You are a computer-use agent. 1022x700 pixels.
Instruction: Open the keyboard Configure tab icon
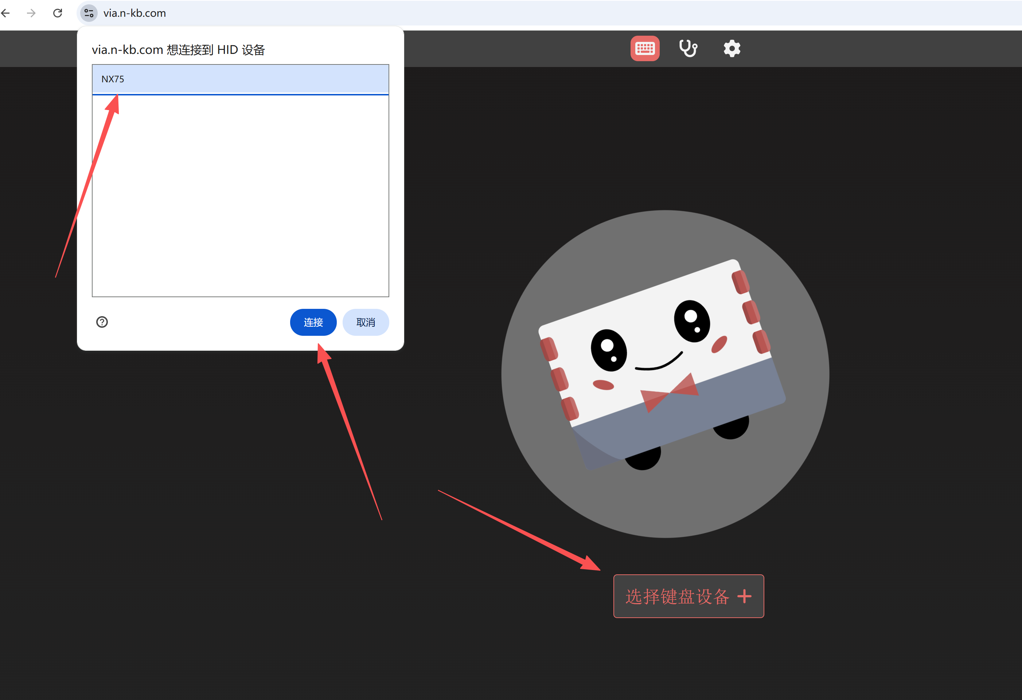pos(645,48)
